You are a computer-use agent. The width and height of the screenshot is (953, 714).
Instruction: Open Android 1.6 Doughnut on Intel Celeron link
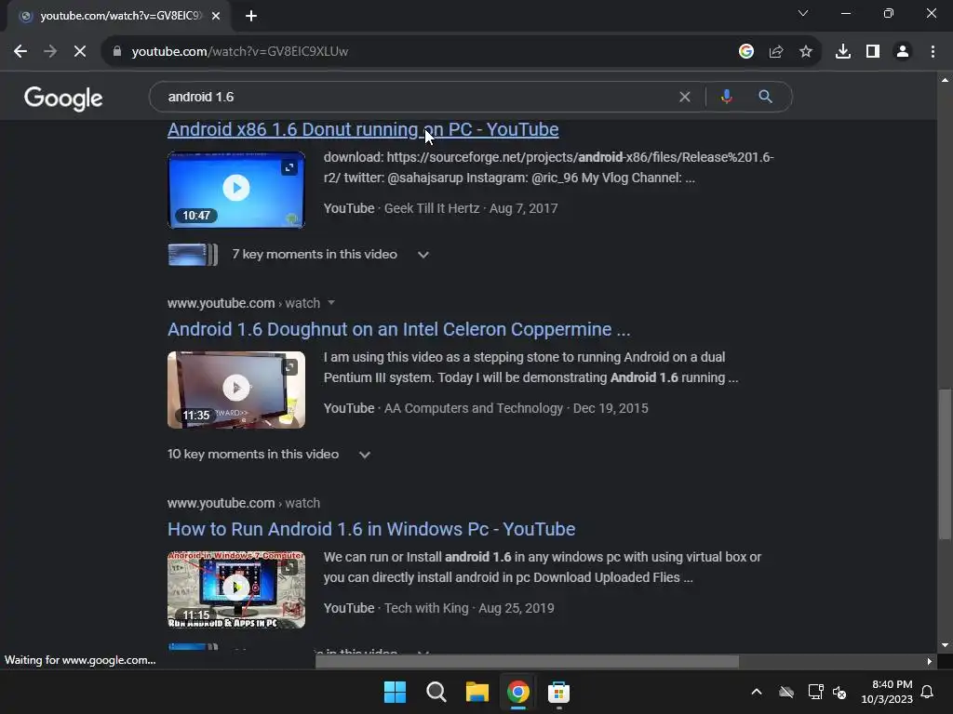(398, 329)
